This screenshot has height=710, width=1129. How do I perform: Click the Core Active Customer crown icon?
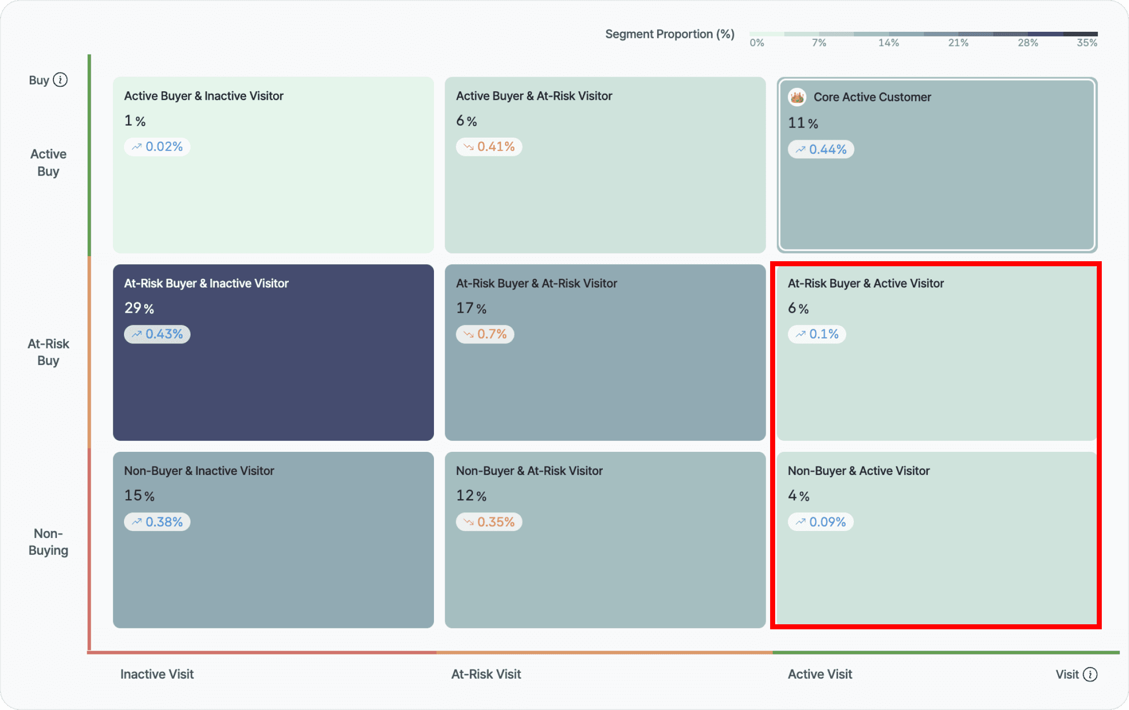coord(797,97)
